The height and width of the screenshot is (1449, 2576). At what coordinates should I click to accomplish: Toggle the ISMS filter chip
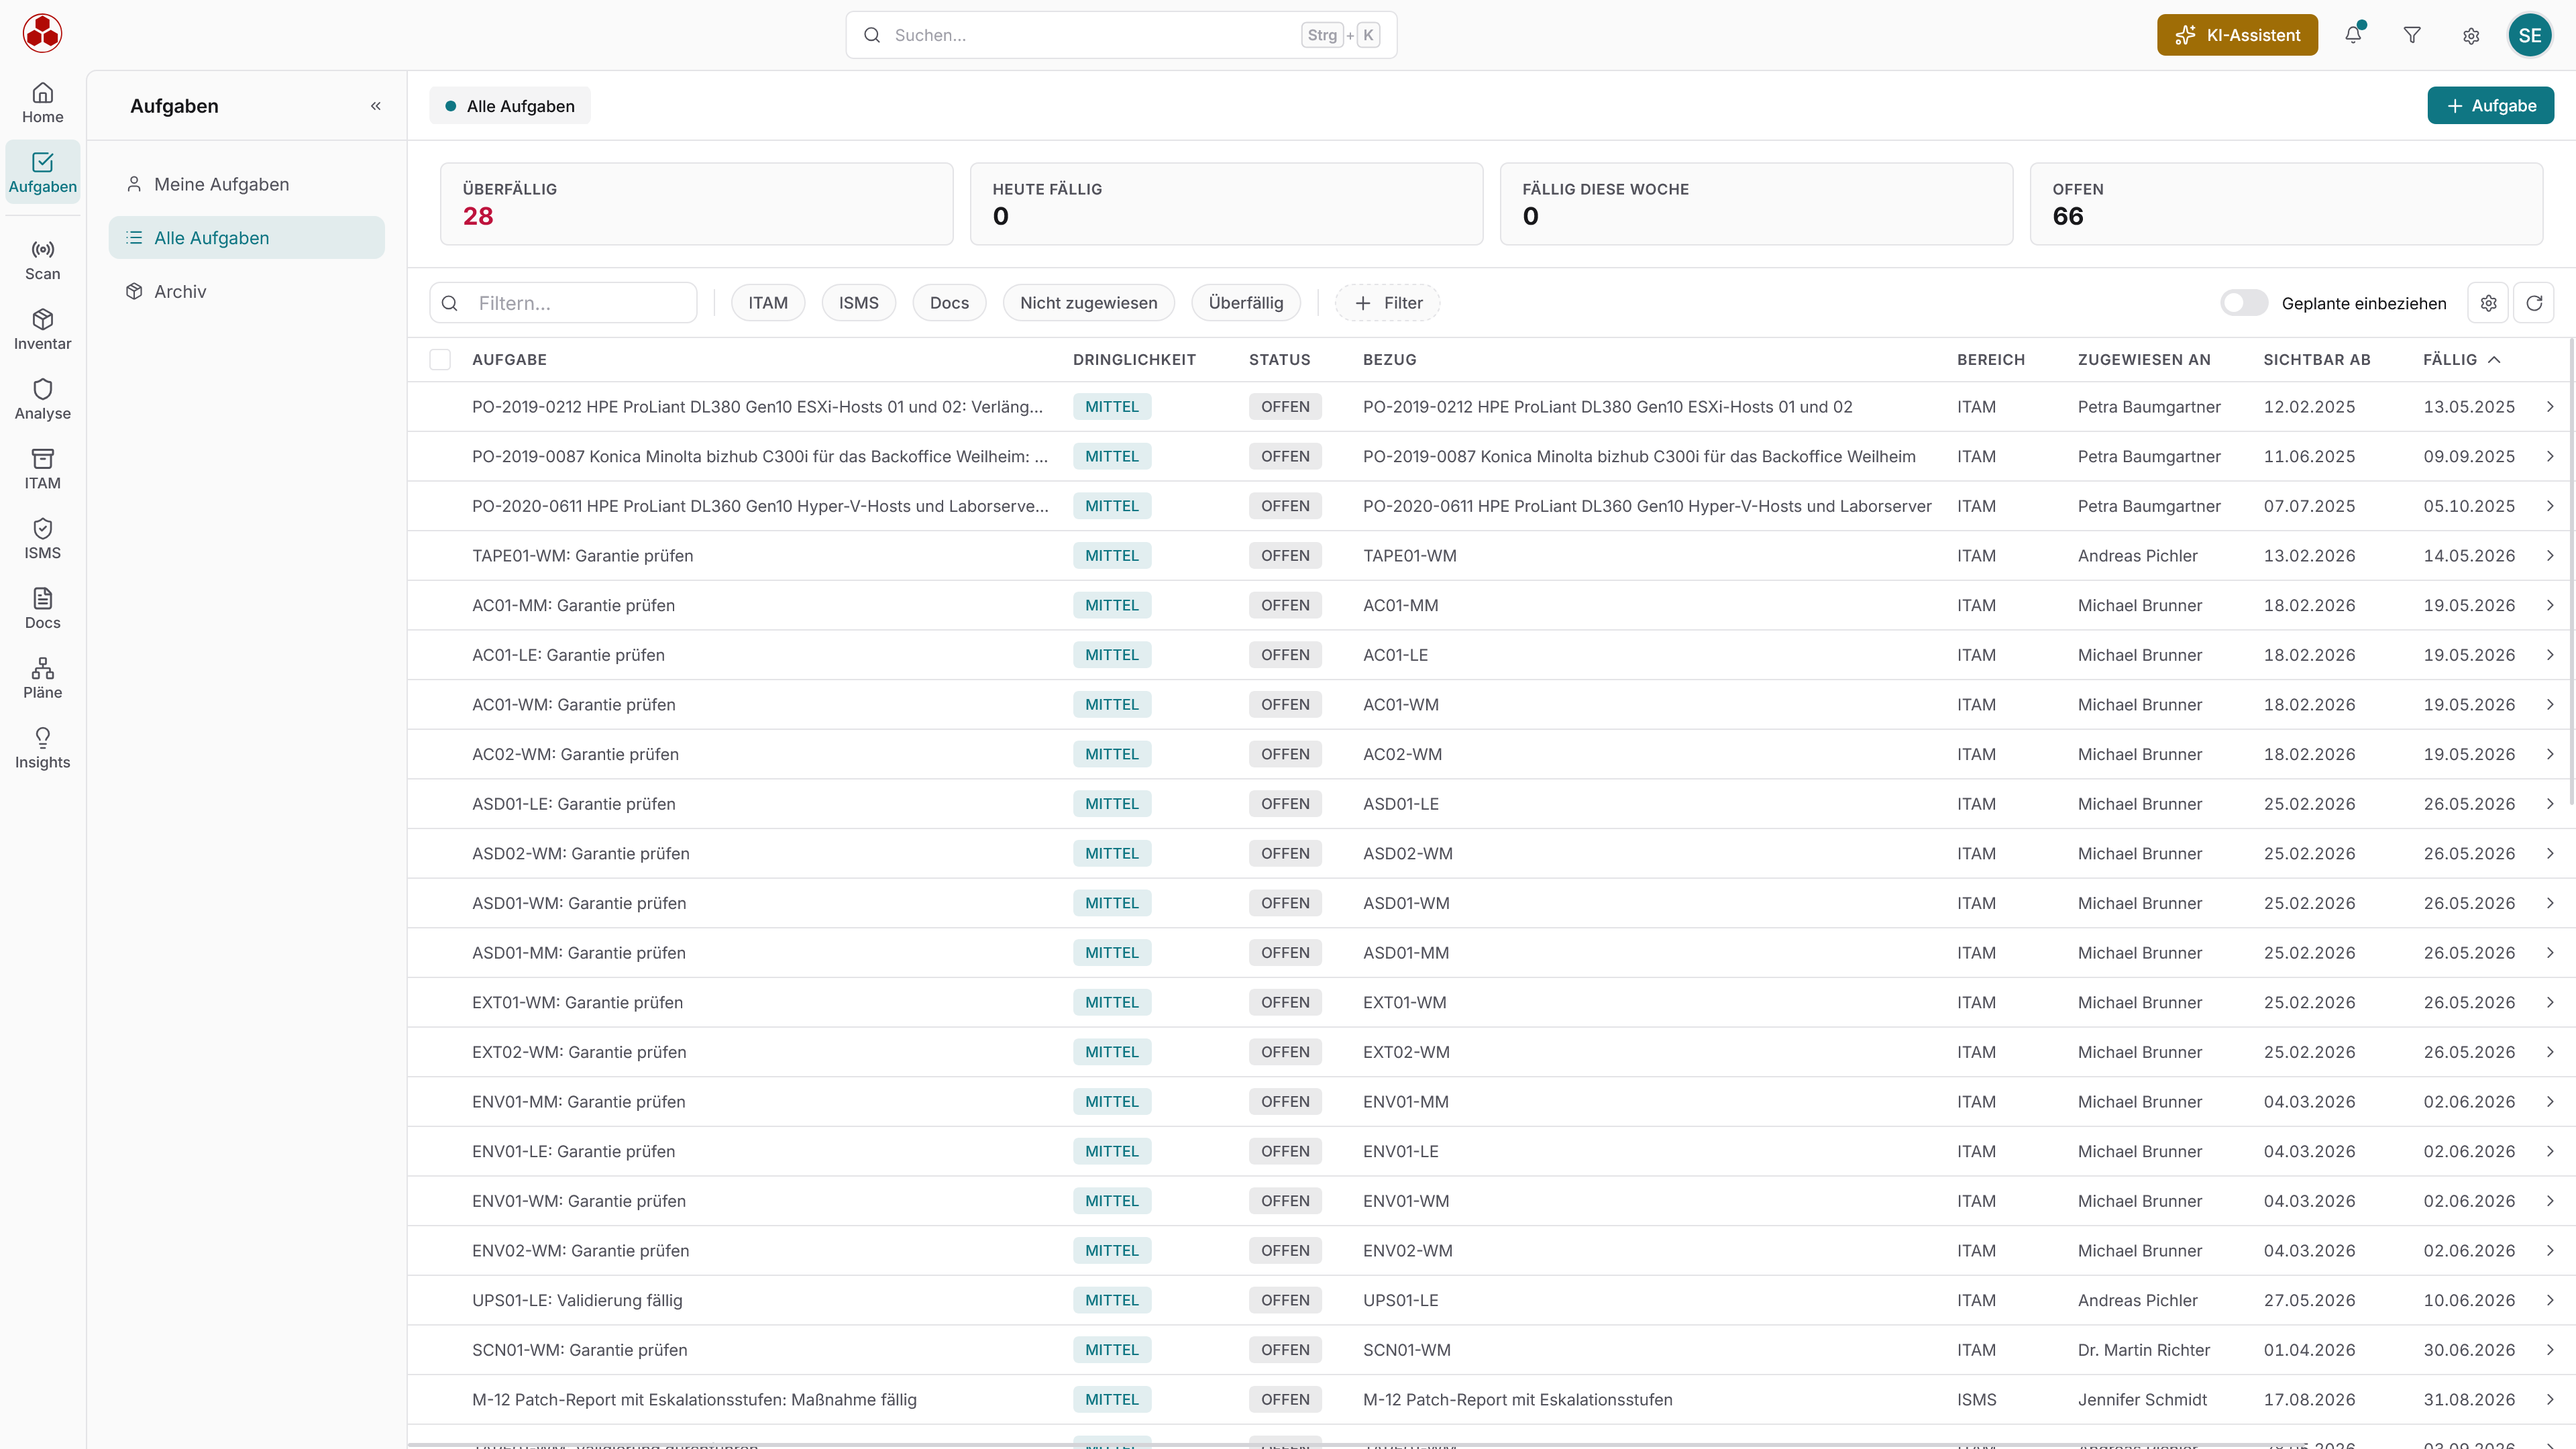(858, 303)
